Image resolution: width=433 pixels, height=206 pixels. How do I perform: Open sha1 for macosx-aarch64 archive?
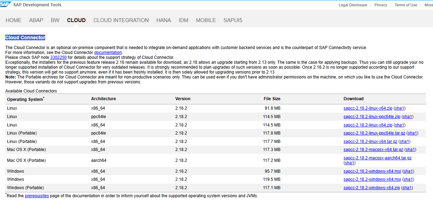(350, 163)
